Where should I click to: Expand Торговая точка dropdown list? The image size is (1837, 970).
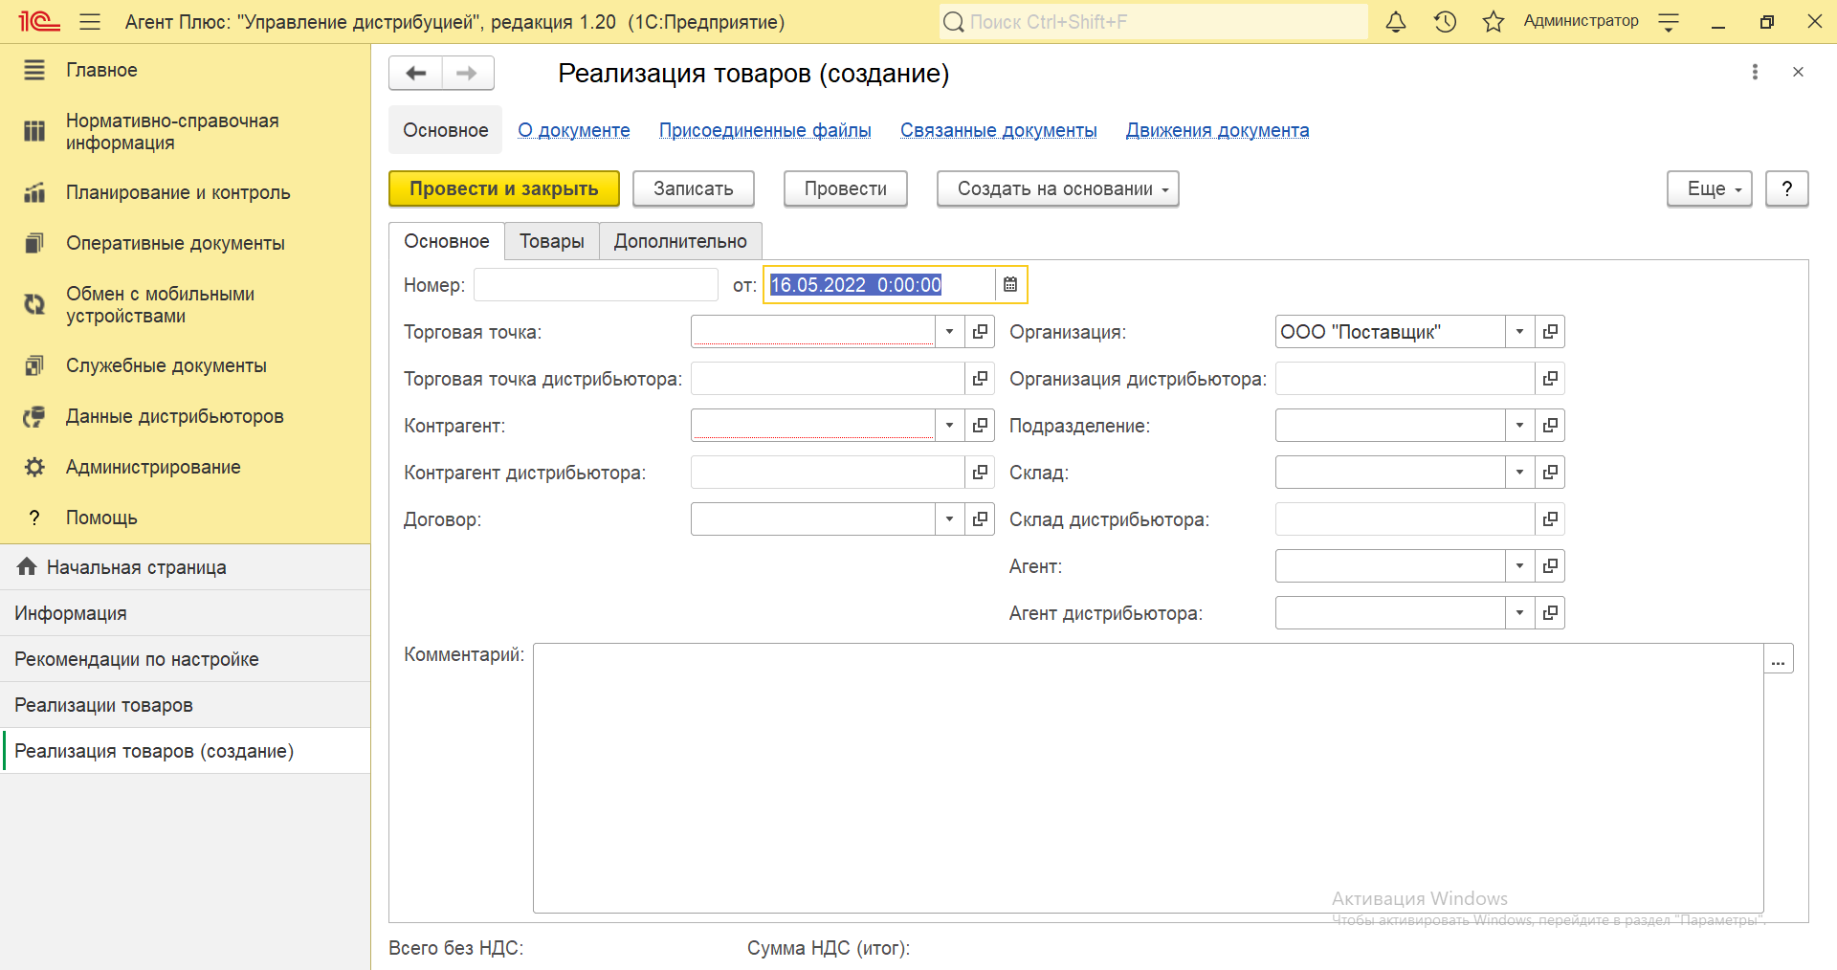pyautogui.click(x=949, y=332)
